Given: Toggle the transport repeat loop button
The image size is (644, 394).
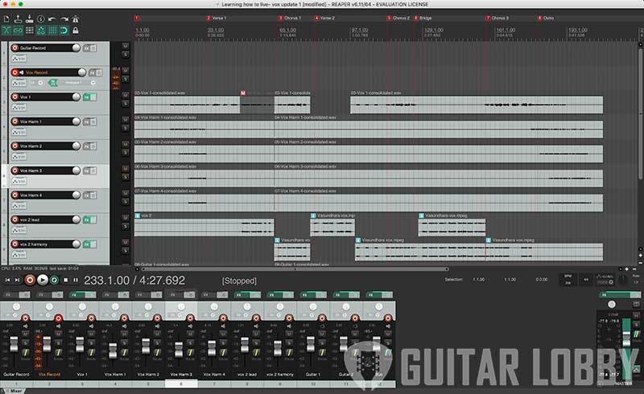Looking at the screenshot, I should click(54, 280).
